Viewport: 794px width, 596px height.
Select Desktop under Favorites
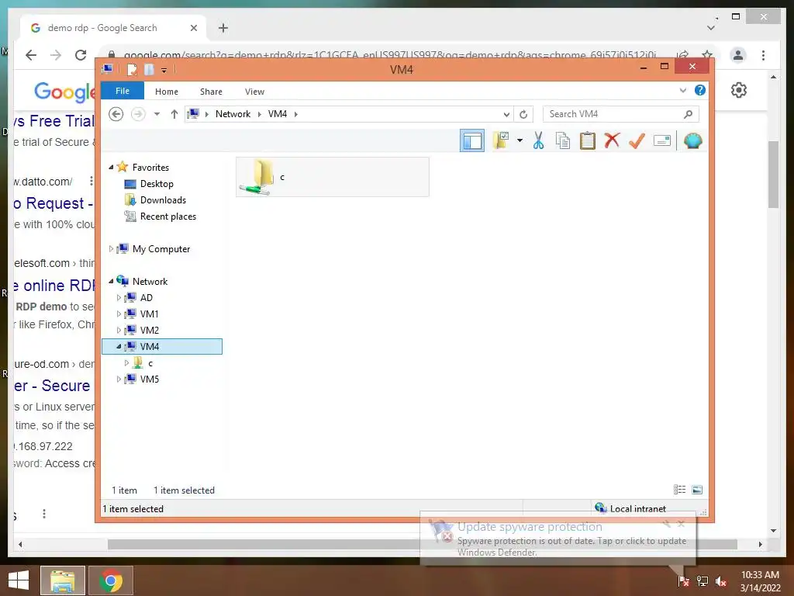[157, 184]
